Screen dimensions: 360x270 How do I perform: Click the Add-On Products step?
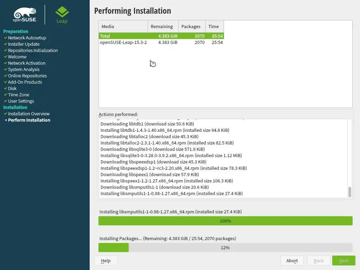(25, 82)
